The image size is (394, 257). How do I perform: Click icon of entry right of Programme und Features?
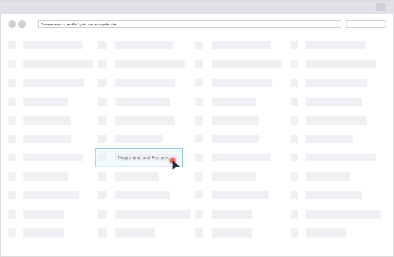[199, 157]
